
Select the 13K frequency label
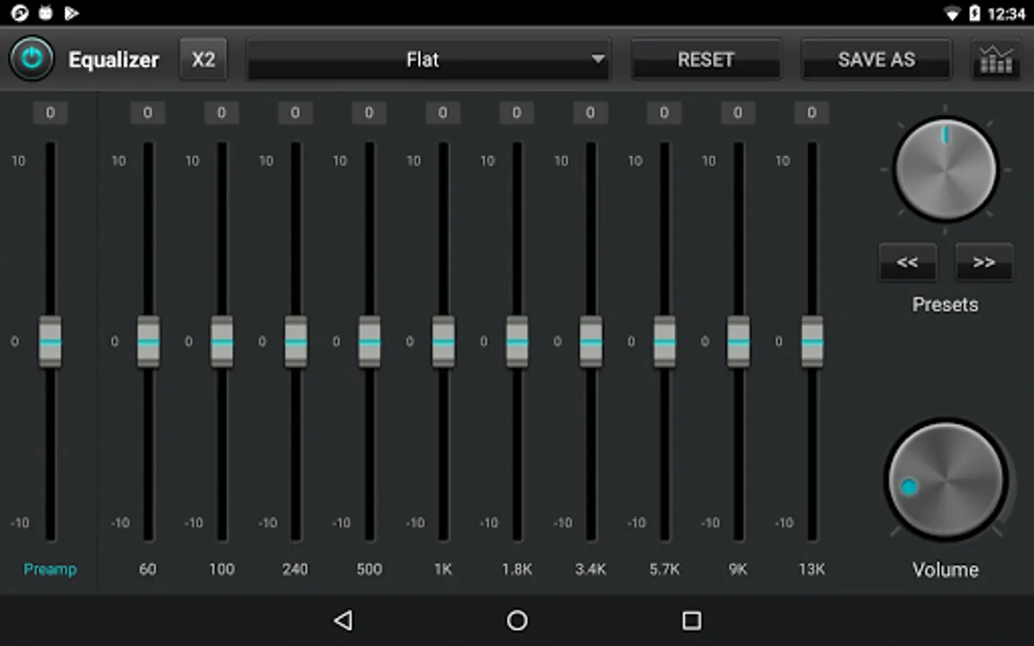[x=812, y=569]
